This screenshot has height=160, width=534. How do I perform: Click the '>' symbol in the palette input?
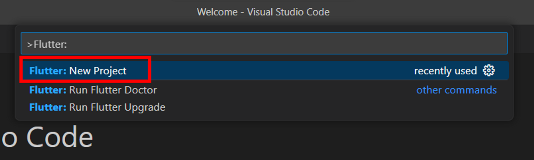[30, 44]
